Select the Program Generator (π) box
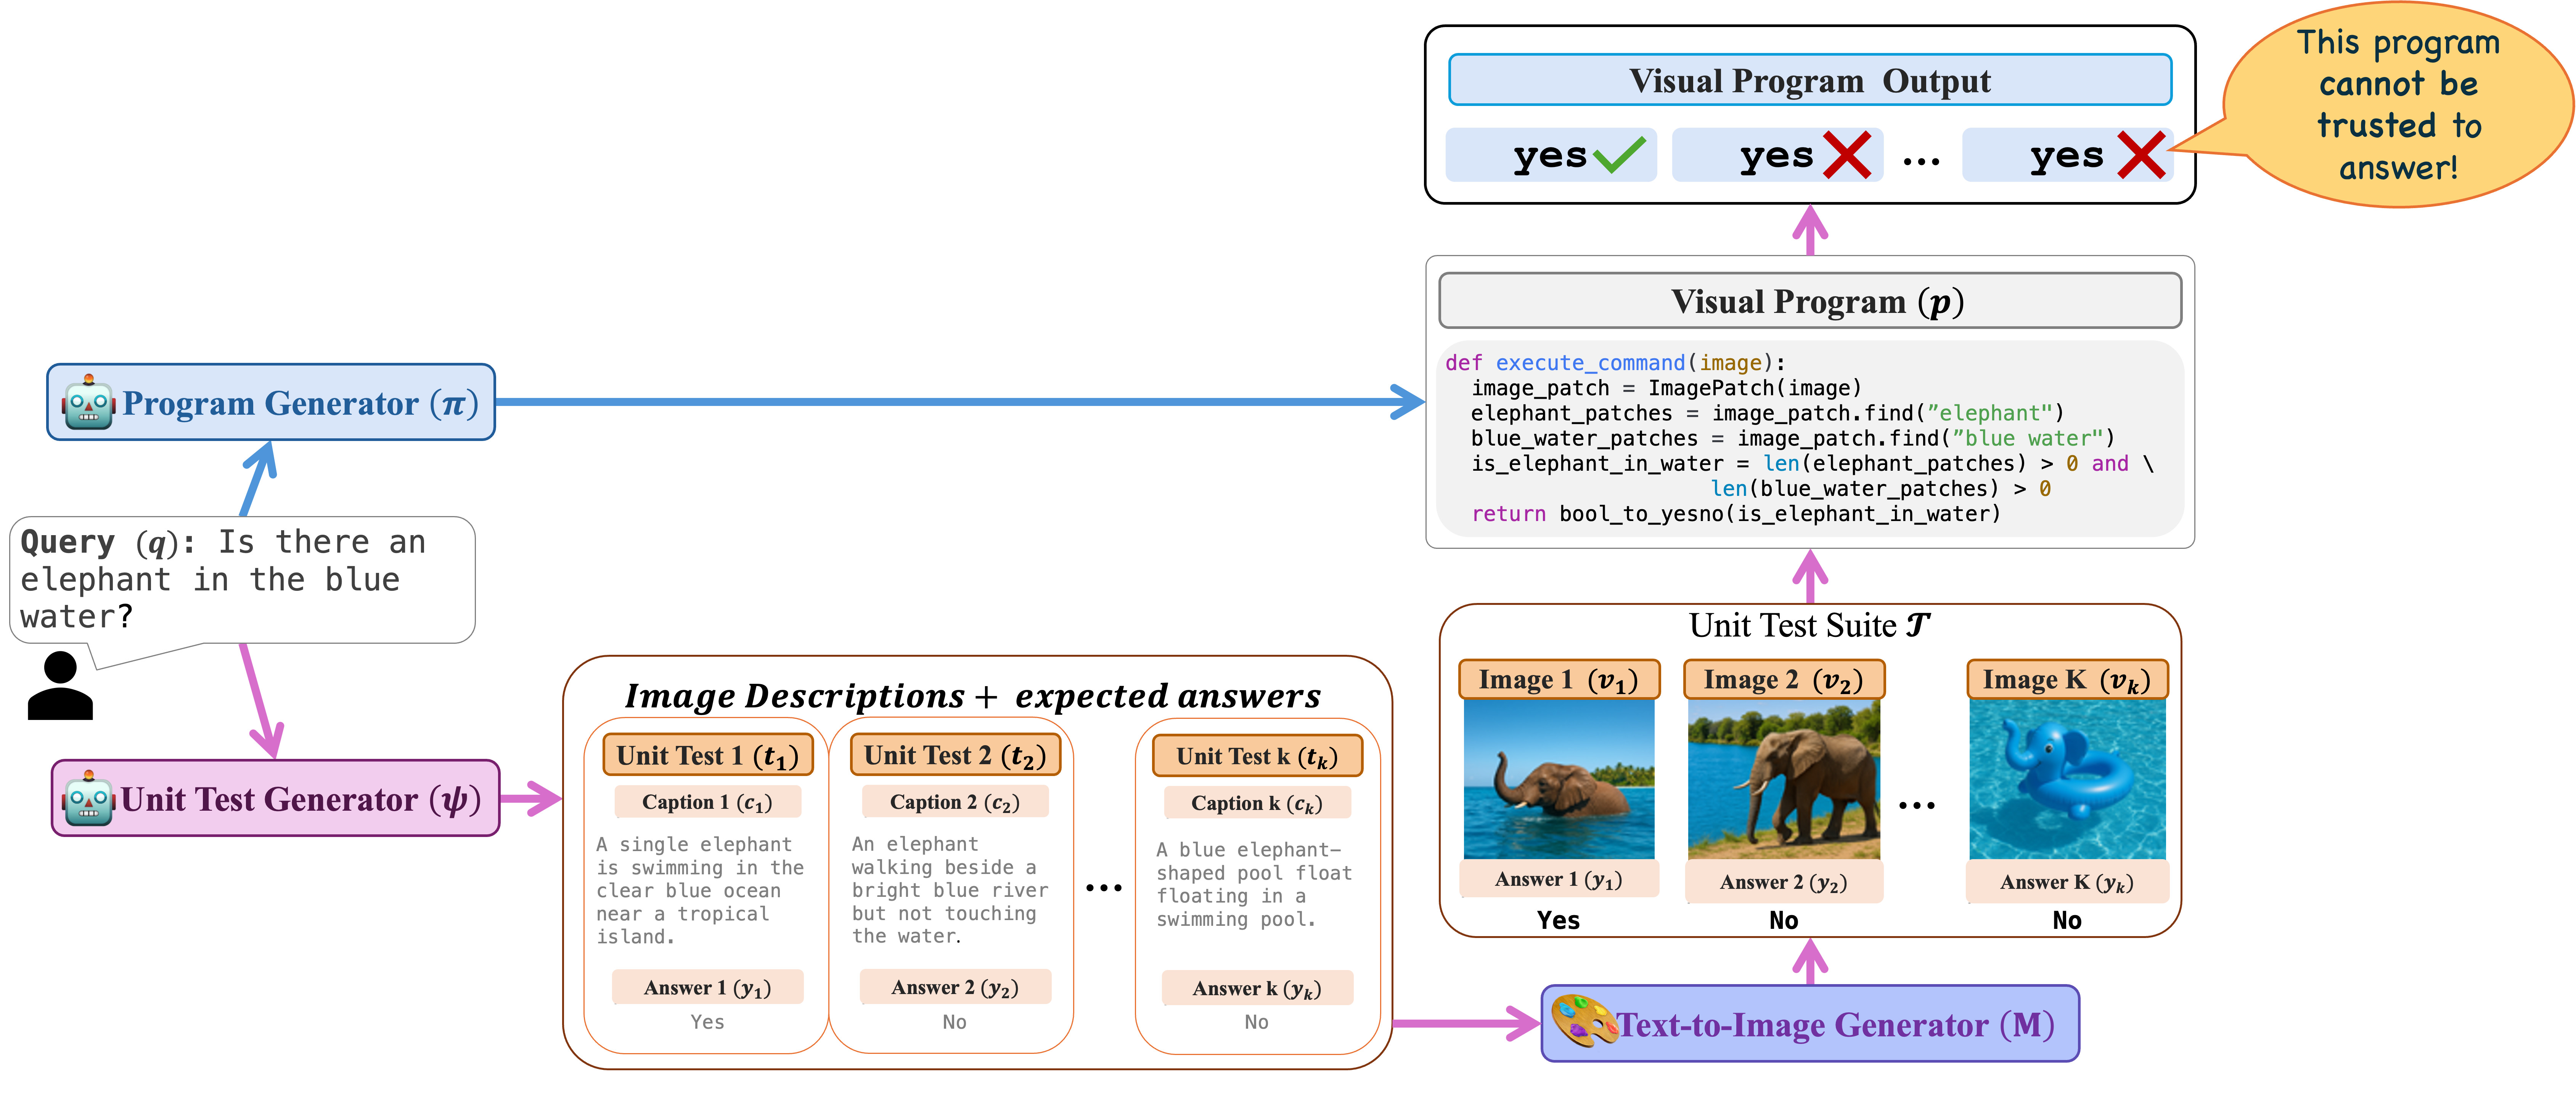Image resolution: width=2576 pixels, height=1116 pixels. click(x=271, y=402)
